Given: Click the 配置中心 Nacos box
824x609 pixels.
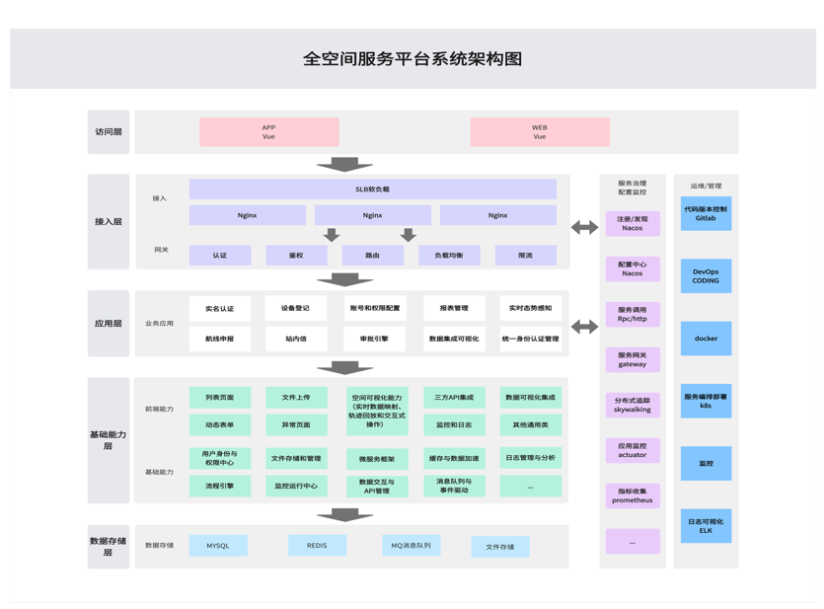Looking at the screenshot, I should pos(633,269).
